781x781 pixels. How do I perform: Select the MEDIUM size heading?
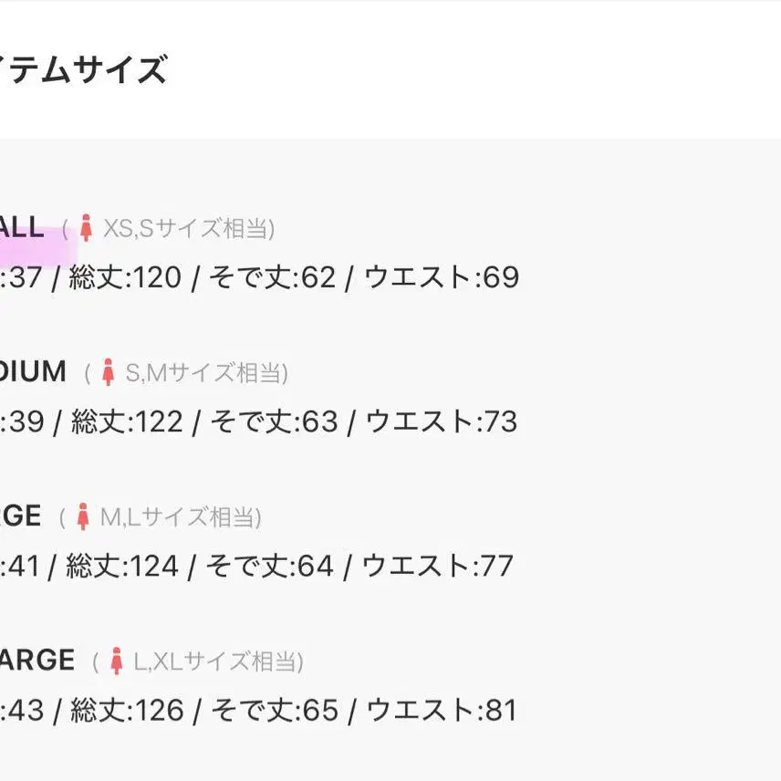tap(33, 371)
